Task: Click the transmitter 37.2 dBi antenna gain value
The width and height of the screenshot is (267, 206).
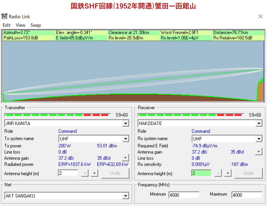Action: pyautogui.click(x=66, y=158)
